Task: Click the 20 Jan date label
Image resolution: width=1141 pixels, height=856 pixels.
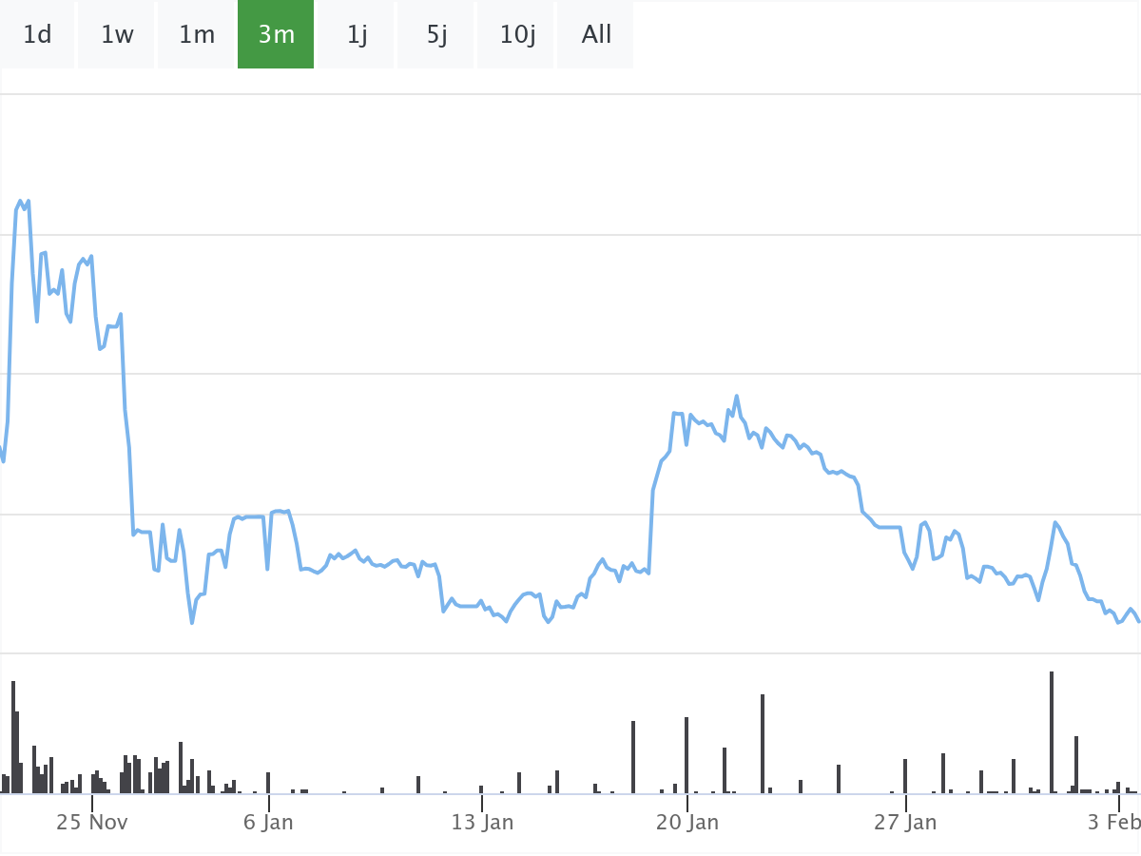Action: tap(687, 823)
